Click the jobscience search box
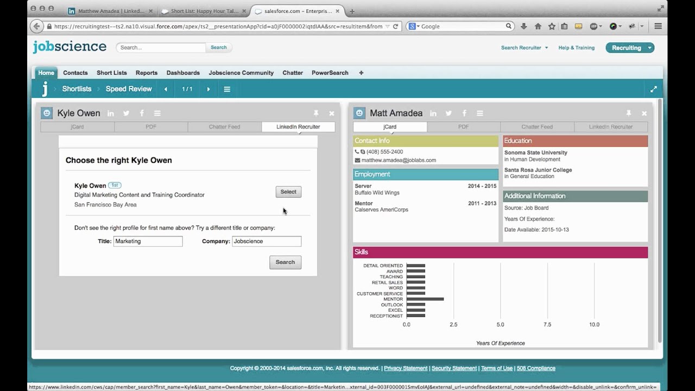 point(161,47)
